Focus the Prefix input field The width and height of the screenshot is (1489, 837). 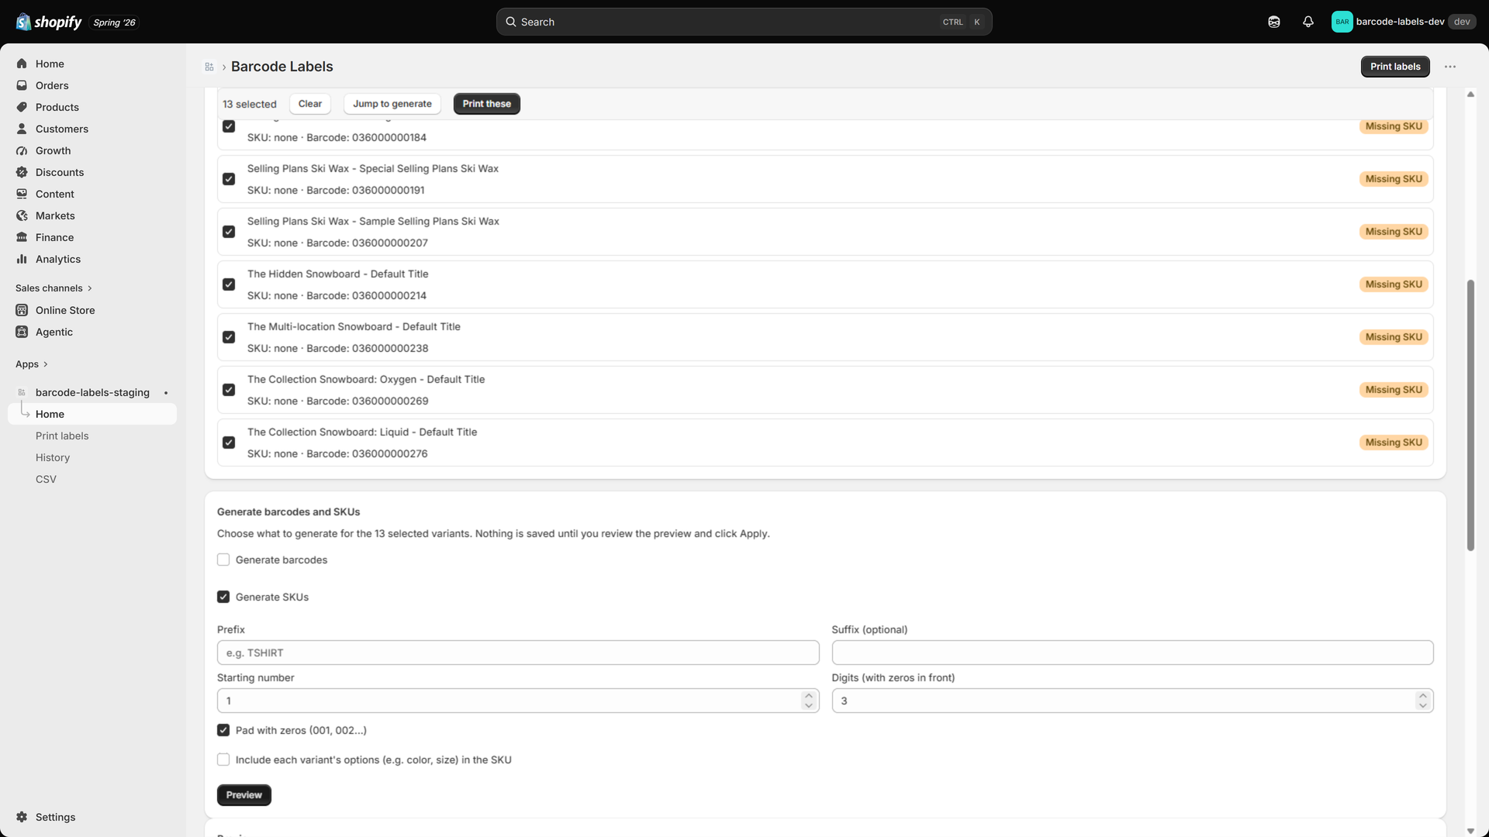(x=518, y=653)
